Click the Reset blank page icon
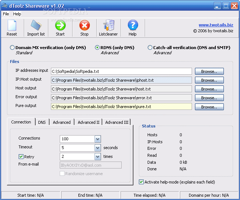 12,25
